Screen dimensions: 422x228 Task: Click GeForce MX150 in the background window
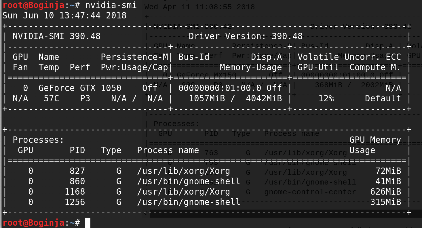click(206, 75)
